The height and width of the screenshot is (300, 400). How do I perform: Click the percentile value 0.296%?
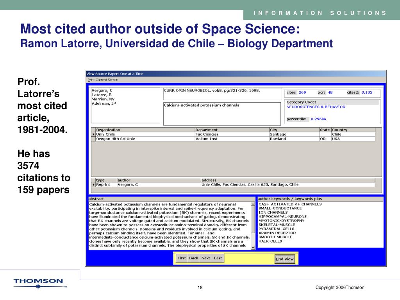318,119
